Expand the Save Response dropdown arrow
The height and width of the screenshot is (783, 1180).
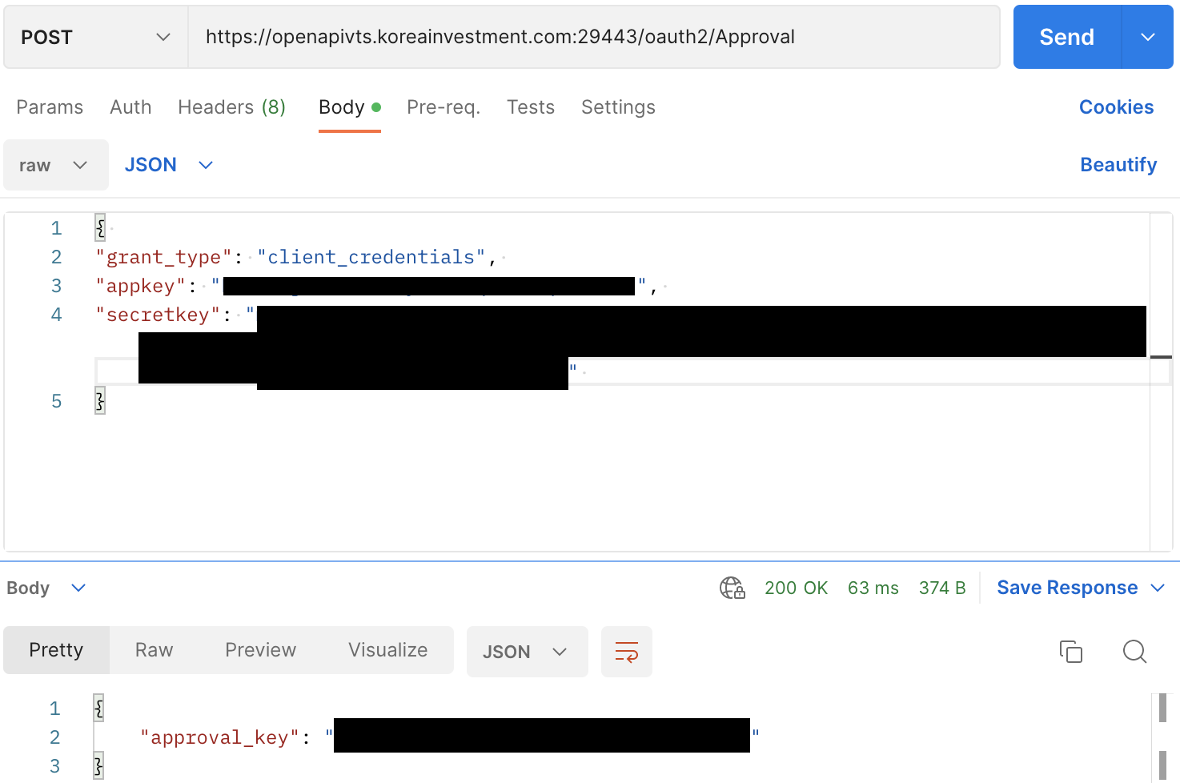coord(1158,588)
